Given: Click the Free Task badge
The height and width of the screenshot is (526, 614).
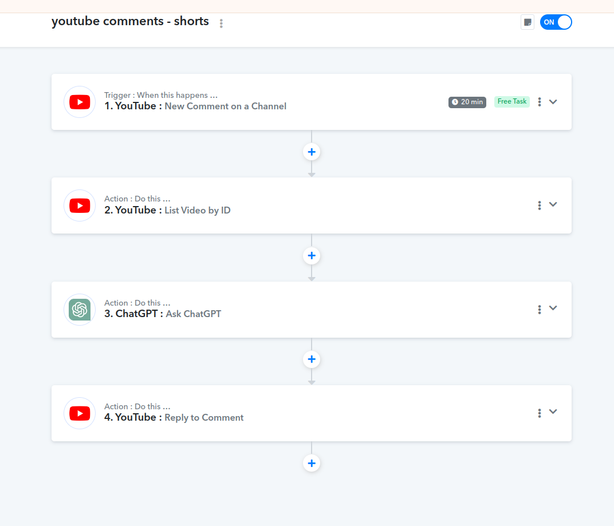Looking at the screenshot, I should point(512,101).
